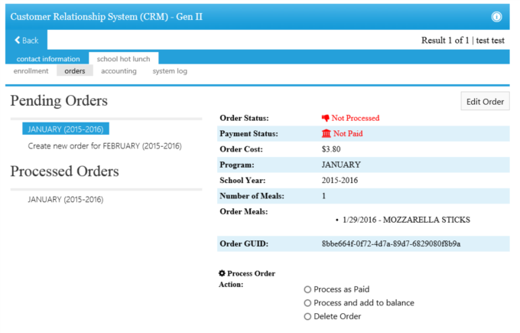The image size is (520, 333).
Task: Choose the Delete Order radio option
Action: pos(307,317)
